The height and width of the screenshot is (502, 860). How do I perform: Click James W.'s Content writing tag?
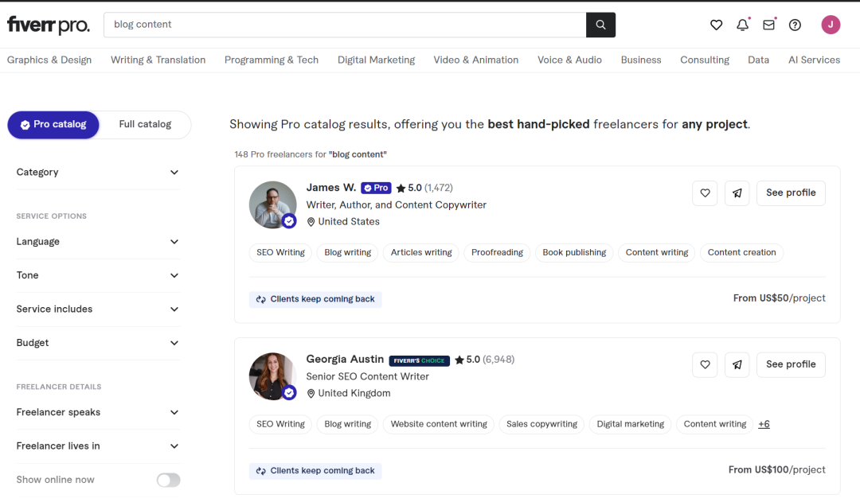pos(657,253)
